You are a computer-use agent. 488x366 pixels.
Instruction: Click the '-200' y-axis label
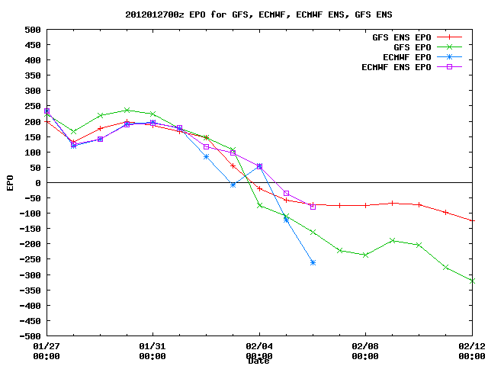(x=30, y=244)
